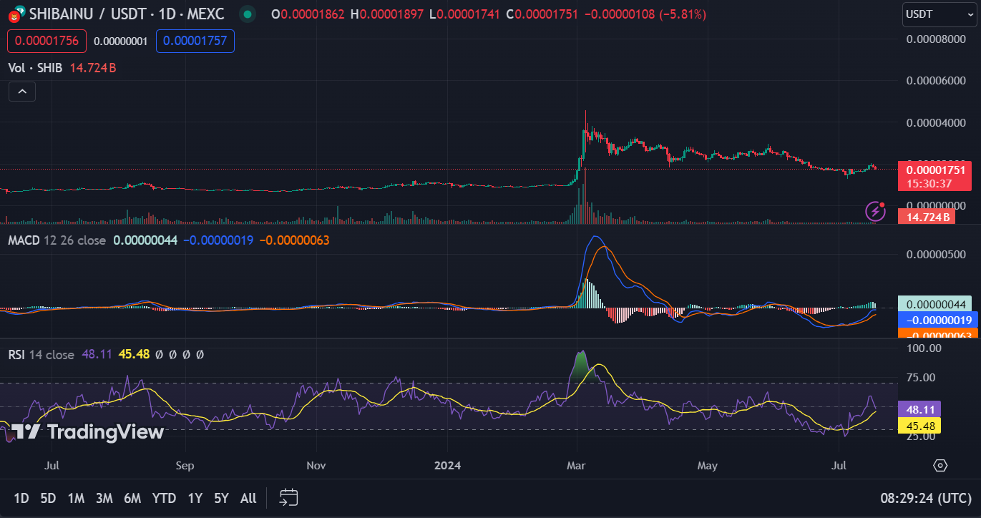Viewport: 981px width, 518px height.
Task: Click the TradingView logo
Action: (88, 431)
